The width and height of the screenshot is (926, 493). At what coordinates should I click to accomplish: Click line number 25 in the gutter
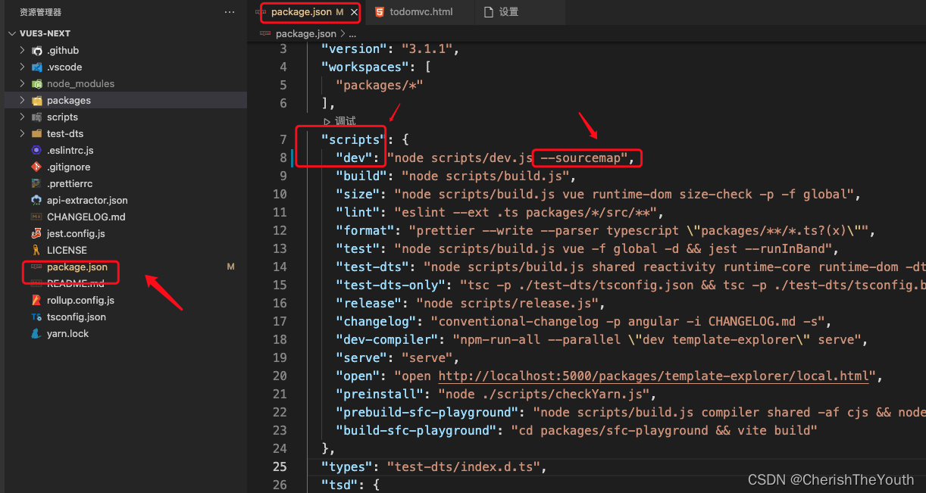click(280, 466)
